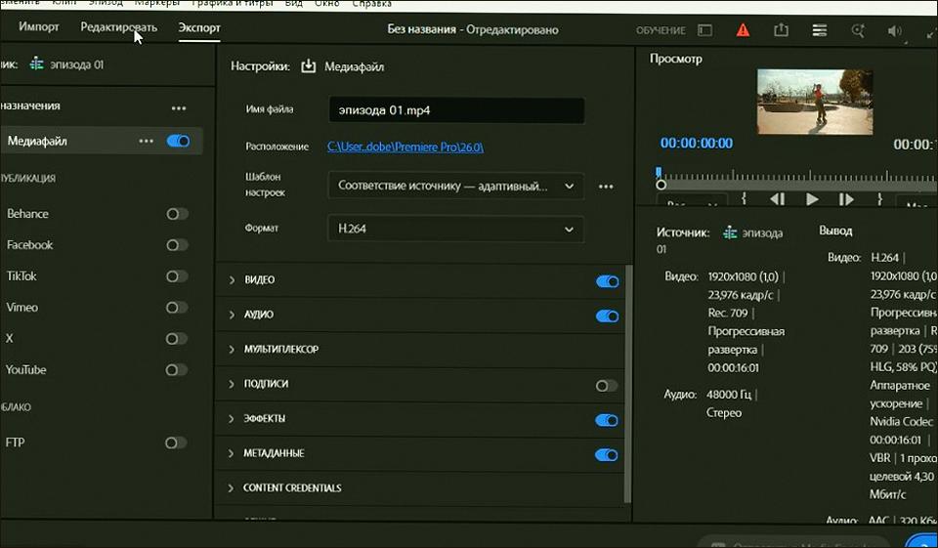Click the round scrubber handle under ruler
Viewport: 938px width, 548px height.
pyautogui.click(x=661, y=185)
